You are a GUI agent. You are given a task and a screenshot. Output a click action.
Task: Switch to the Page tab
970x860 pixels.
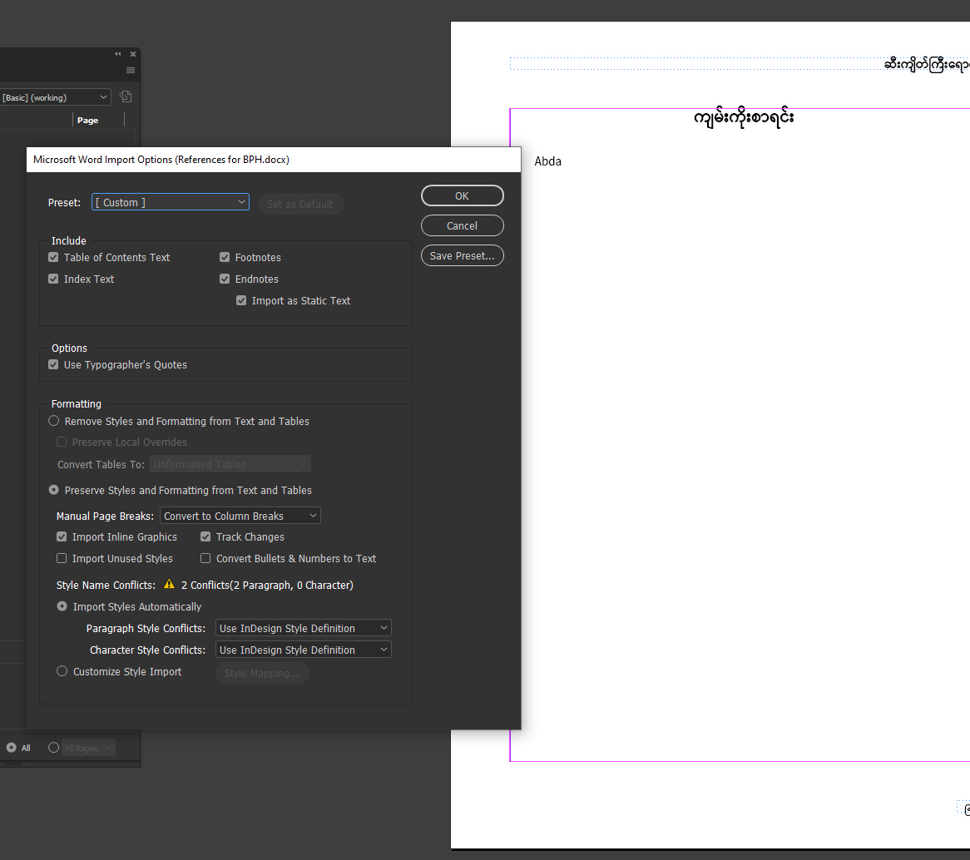coord(87,120)
